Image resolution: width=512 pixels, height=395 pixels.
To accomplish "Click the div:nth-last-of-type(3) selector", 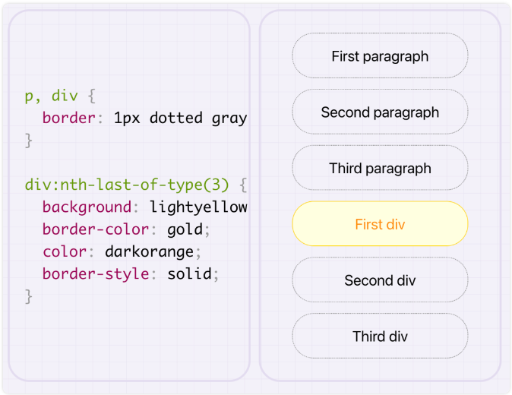I will (x=127, y=185).
